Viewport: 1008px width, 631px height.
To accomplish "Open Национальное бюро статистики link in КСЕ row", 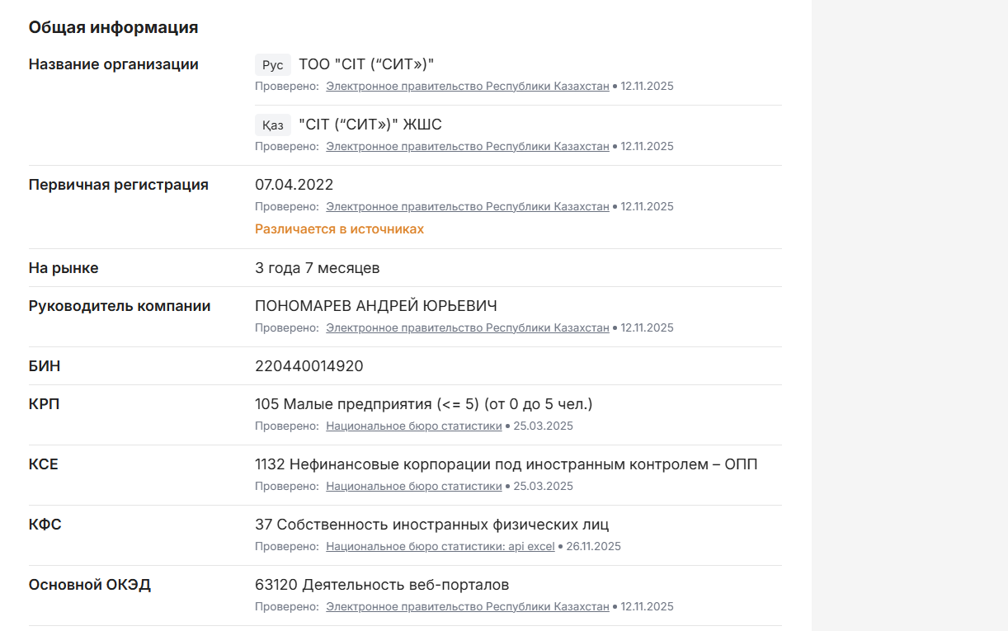I will 413,486.
